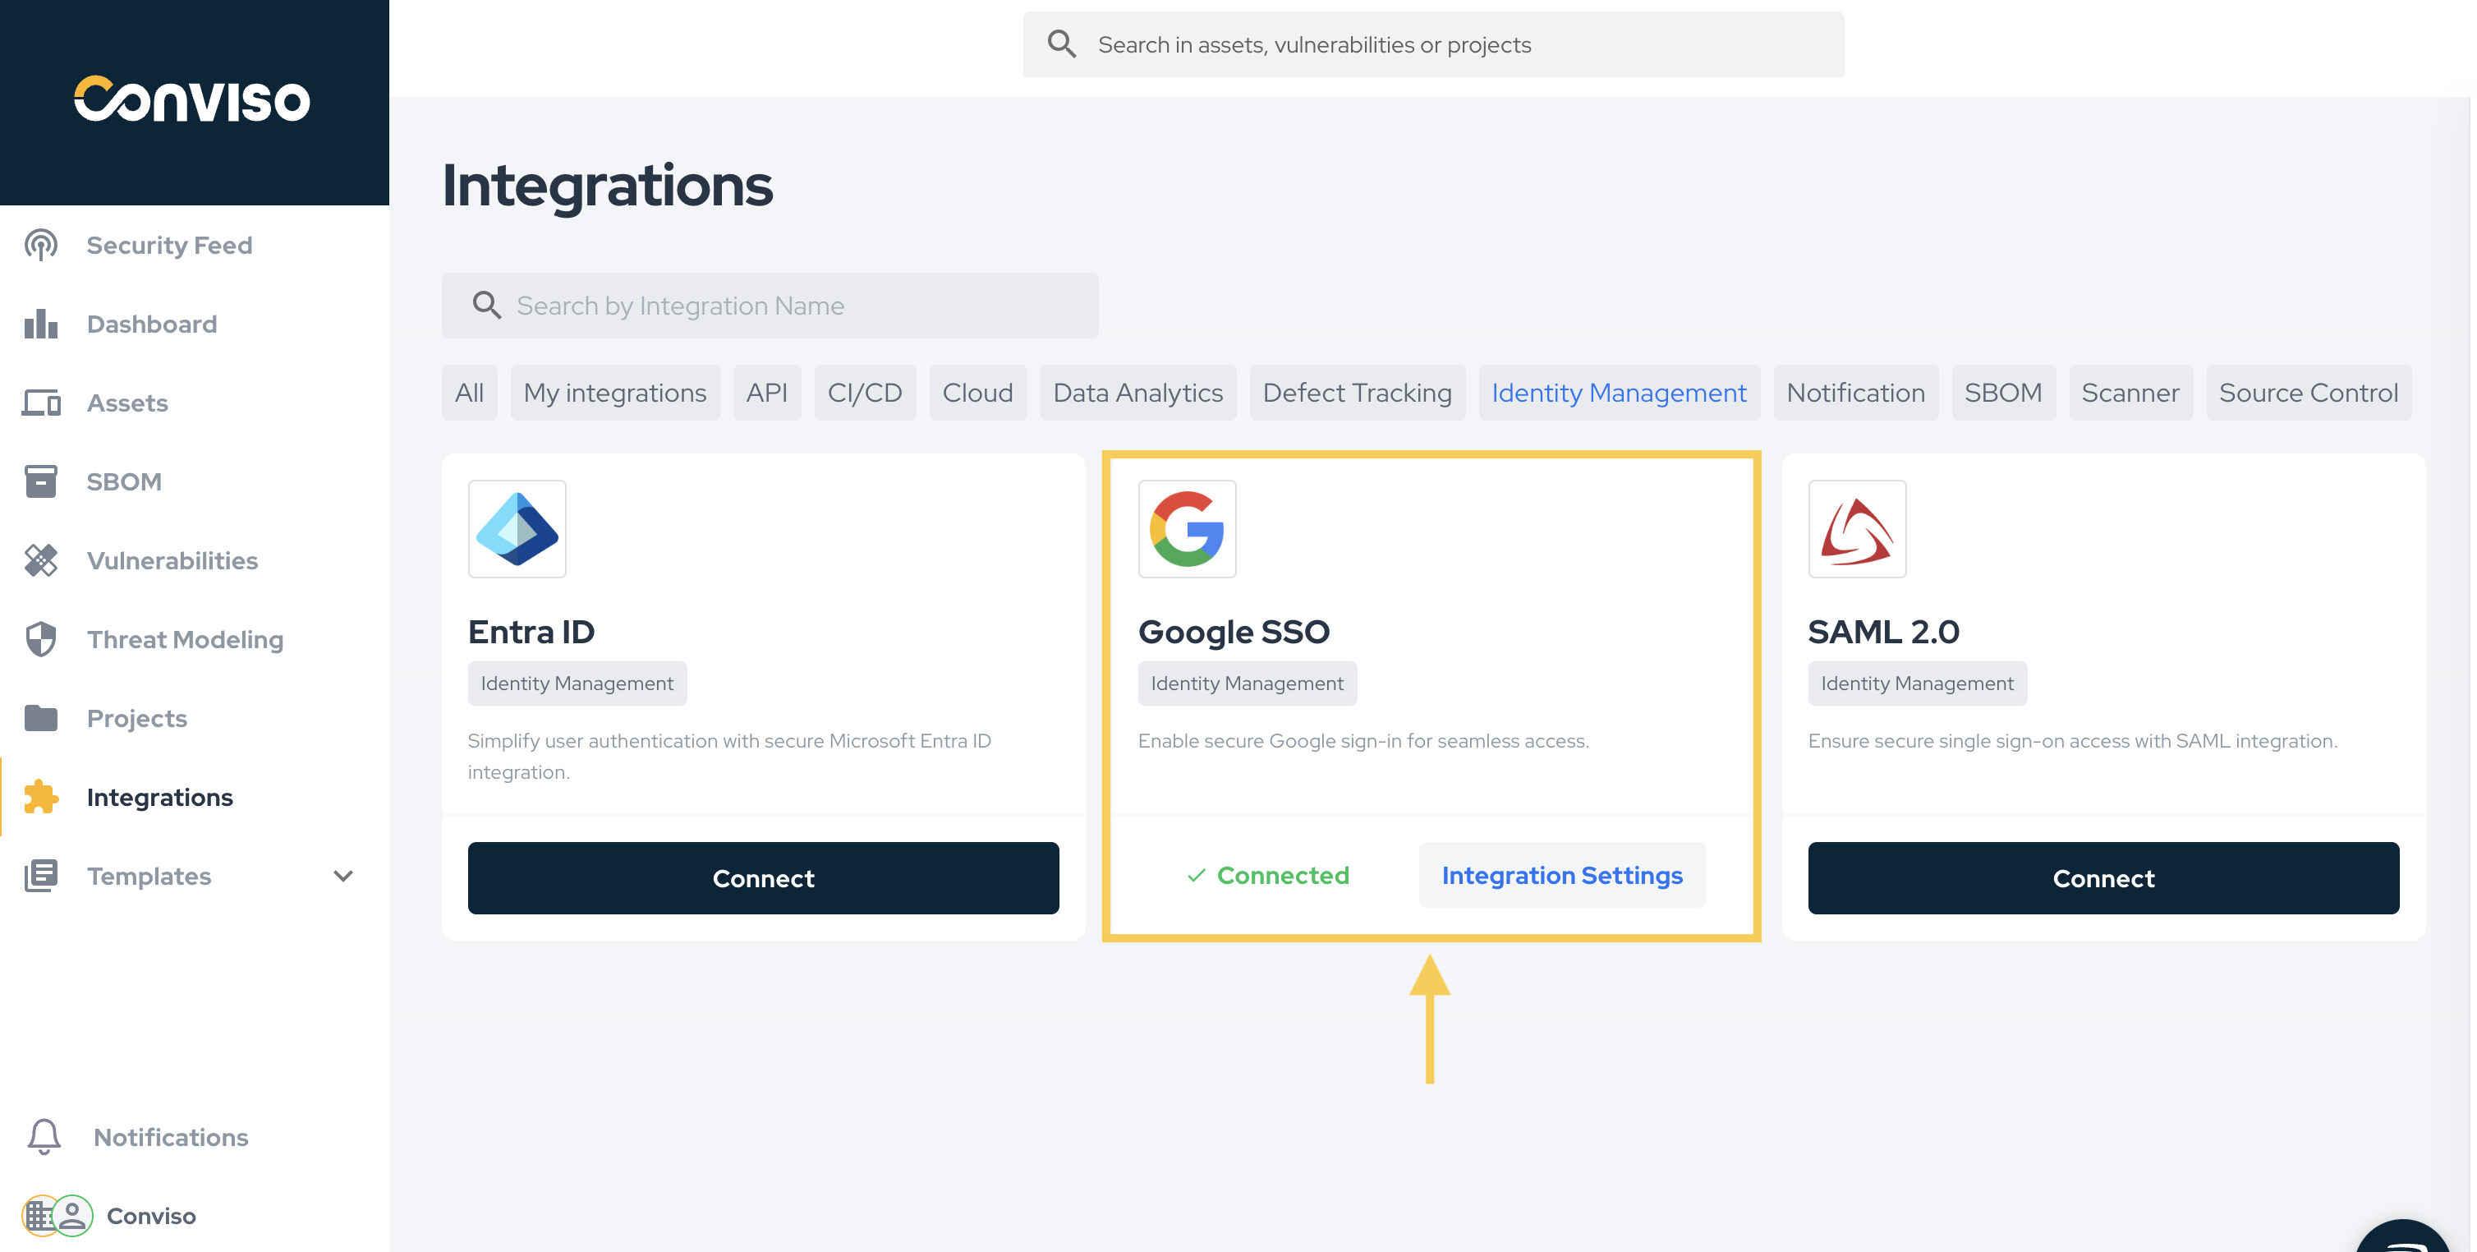
Task: Click the Google SSO card title
Action: coord(1234,632)
